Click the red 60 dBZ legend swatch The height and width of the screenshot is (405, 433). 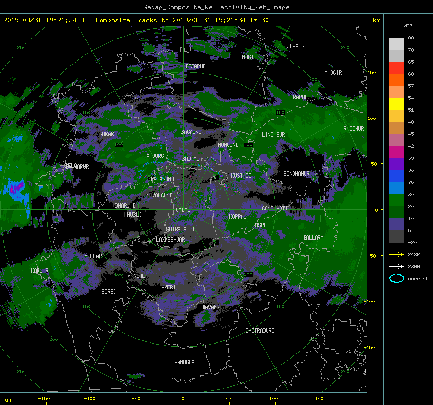pos(396,68)
